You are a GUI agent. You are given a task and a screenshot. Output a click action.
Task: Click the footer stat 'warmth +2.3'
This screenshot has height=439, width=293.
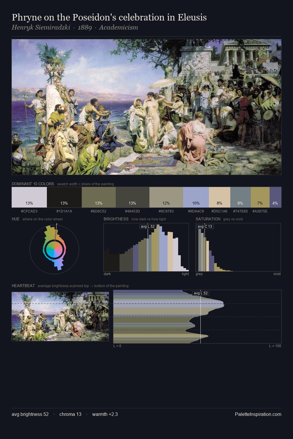105,414
